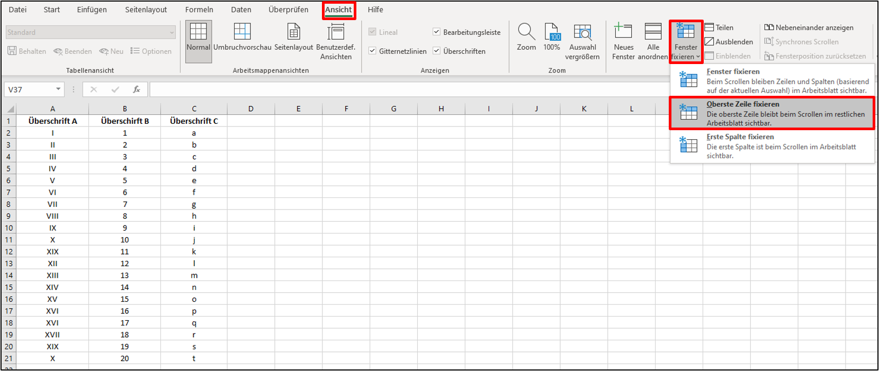Select cell containing letter m
Screen dimensions: 879x371
[194, 275]
